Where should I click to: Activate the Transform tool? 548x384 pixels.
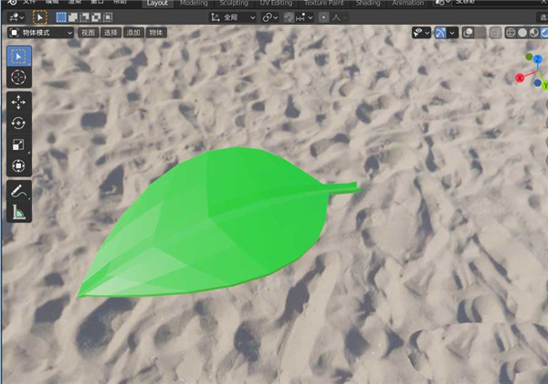(x=19, y=166)
